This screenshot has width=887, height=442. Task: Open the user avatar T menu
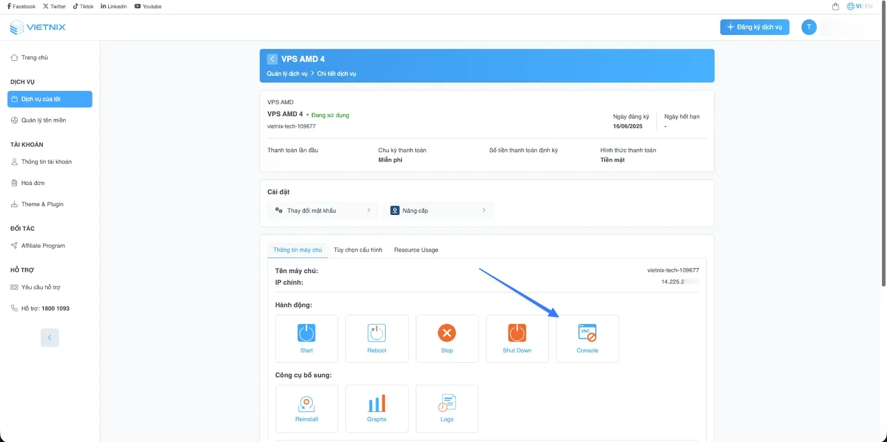coord(809,27)
